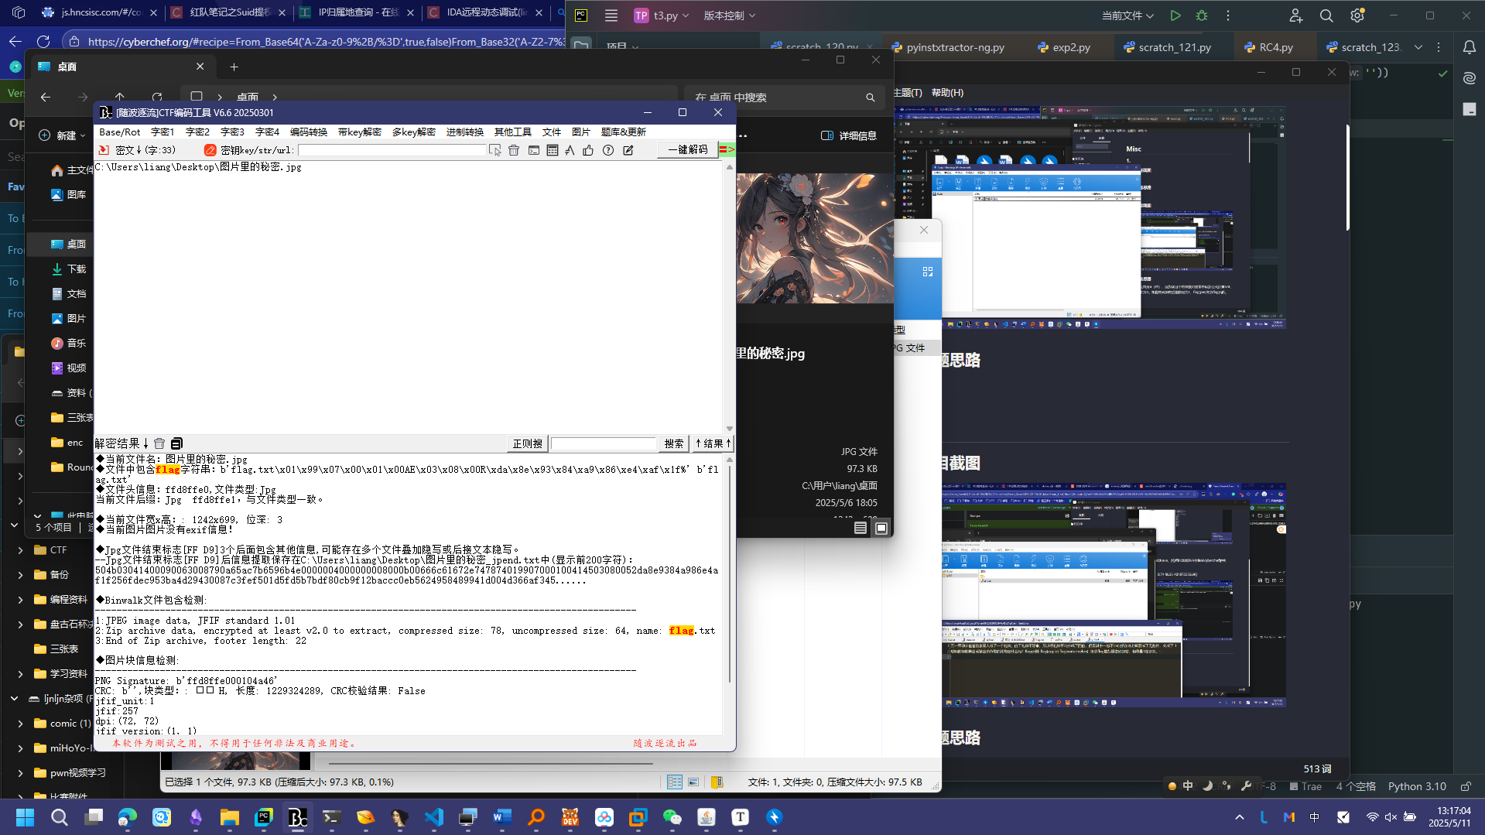This screenshot has width=1485, height=835.
Task: Click the 正则搜 regex search button
Action: [x=528, y=443]
